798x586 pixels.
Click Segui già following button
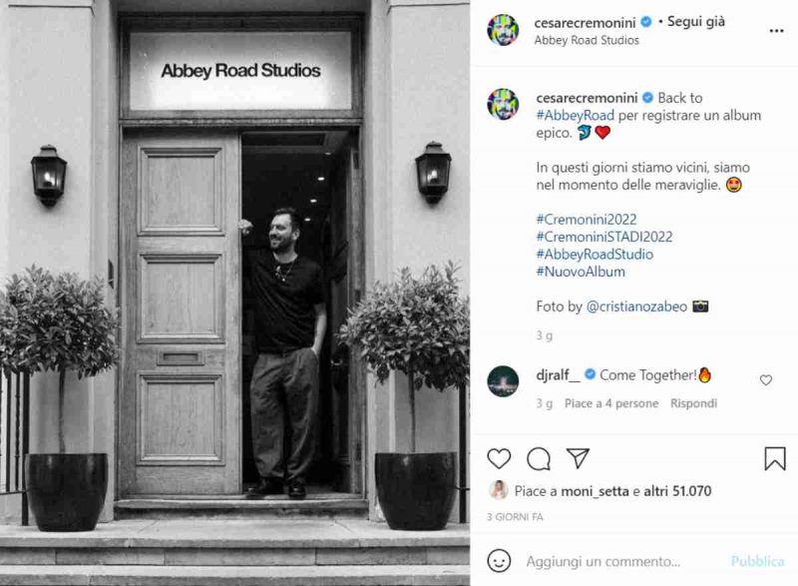coord(695,21)
